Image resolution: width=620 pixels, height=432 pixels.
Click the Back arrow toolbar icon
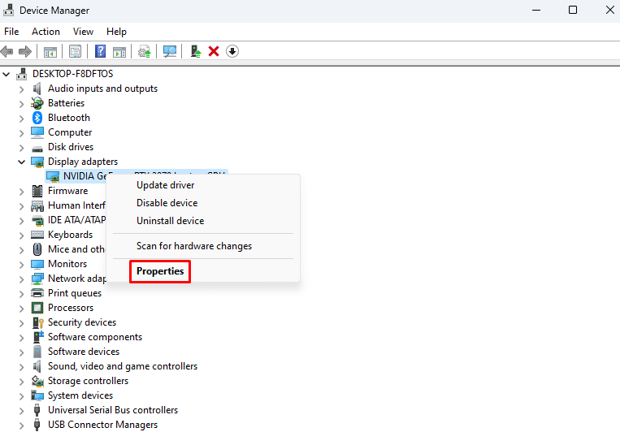[x=7, y=51]
